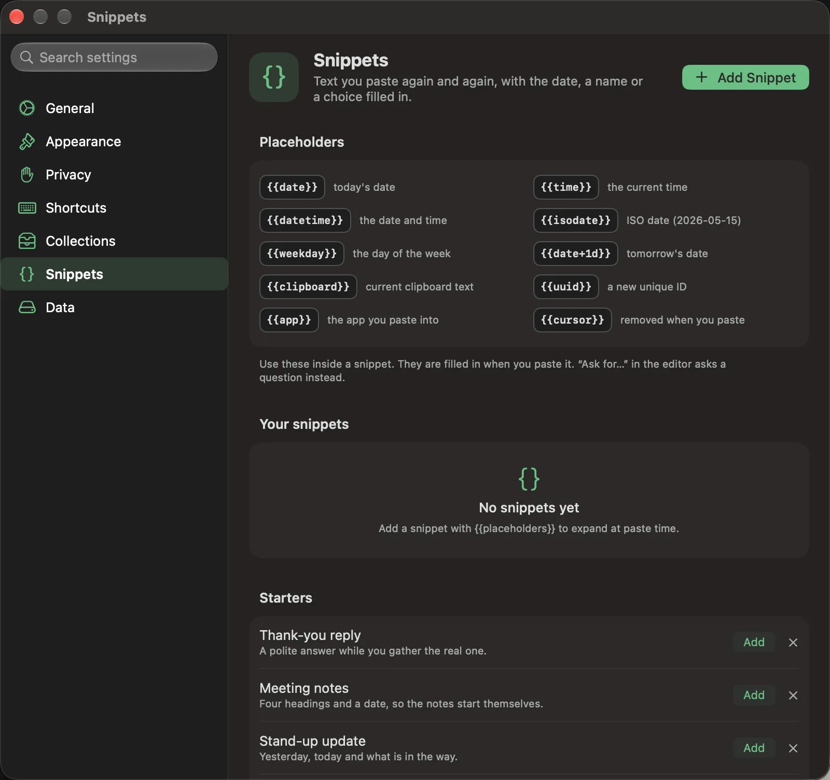Click the Privacy hand icon
Viewport: 830px width, 780px height.
27,174
